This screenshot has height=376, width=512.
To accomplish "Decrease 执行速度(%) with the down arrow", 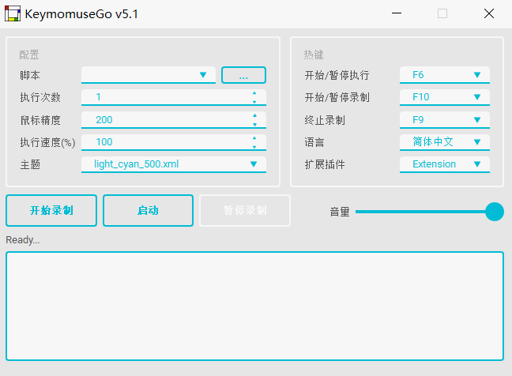I will click(x=254, y=147).
